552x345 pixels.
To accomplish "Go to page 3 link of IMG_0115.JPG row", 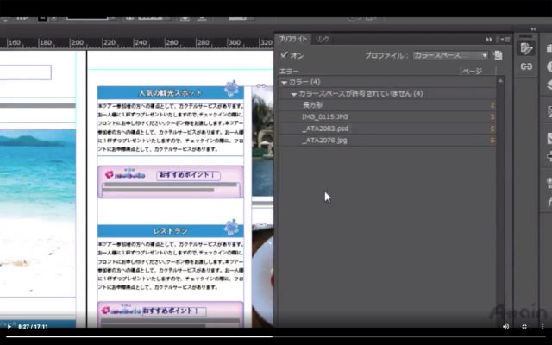I will [x=492, y=117].
